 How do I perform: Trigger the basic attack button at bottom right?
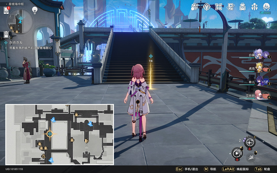tap(237, 153)
